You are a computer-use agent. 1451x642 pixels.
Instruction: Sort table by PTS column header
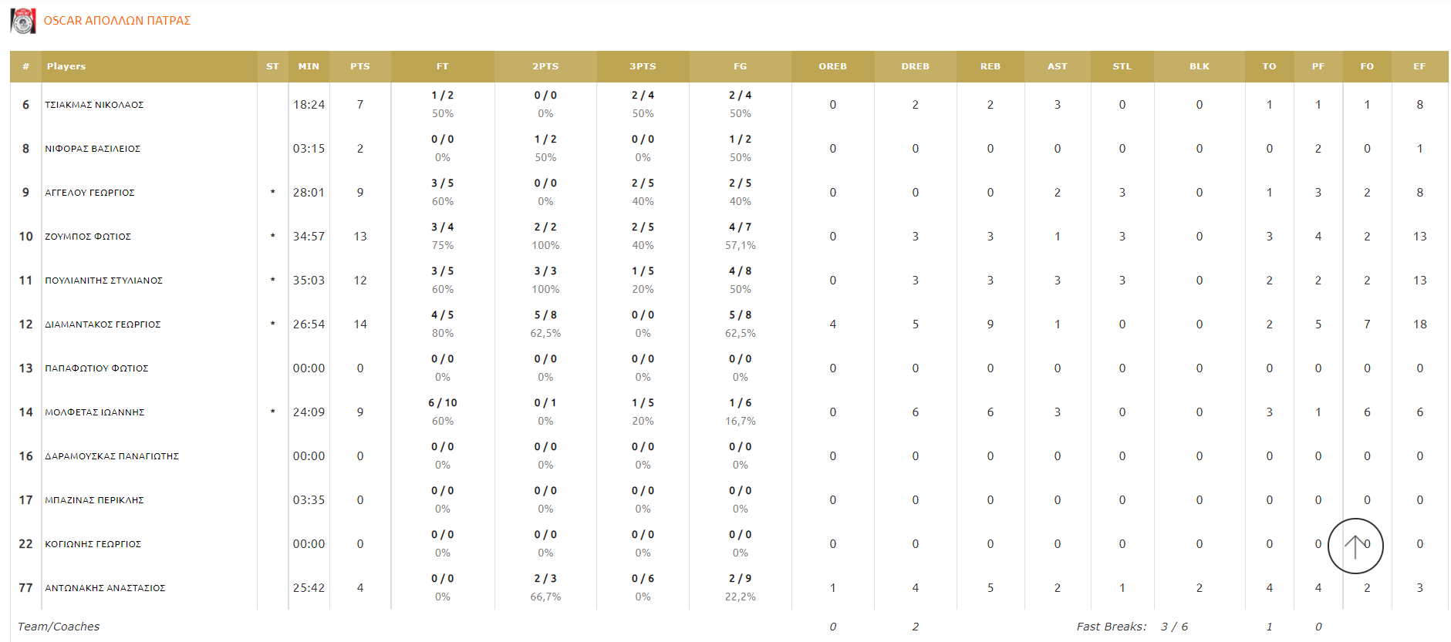(359, 66)
